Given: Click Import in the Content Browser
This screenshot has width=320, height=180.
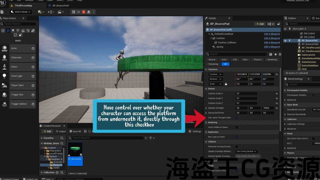Looking at the screenshot, I should (61, 131).
